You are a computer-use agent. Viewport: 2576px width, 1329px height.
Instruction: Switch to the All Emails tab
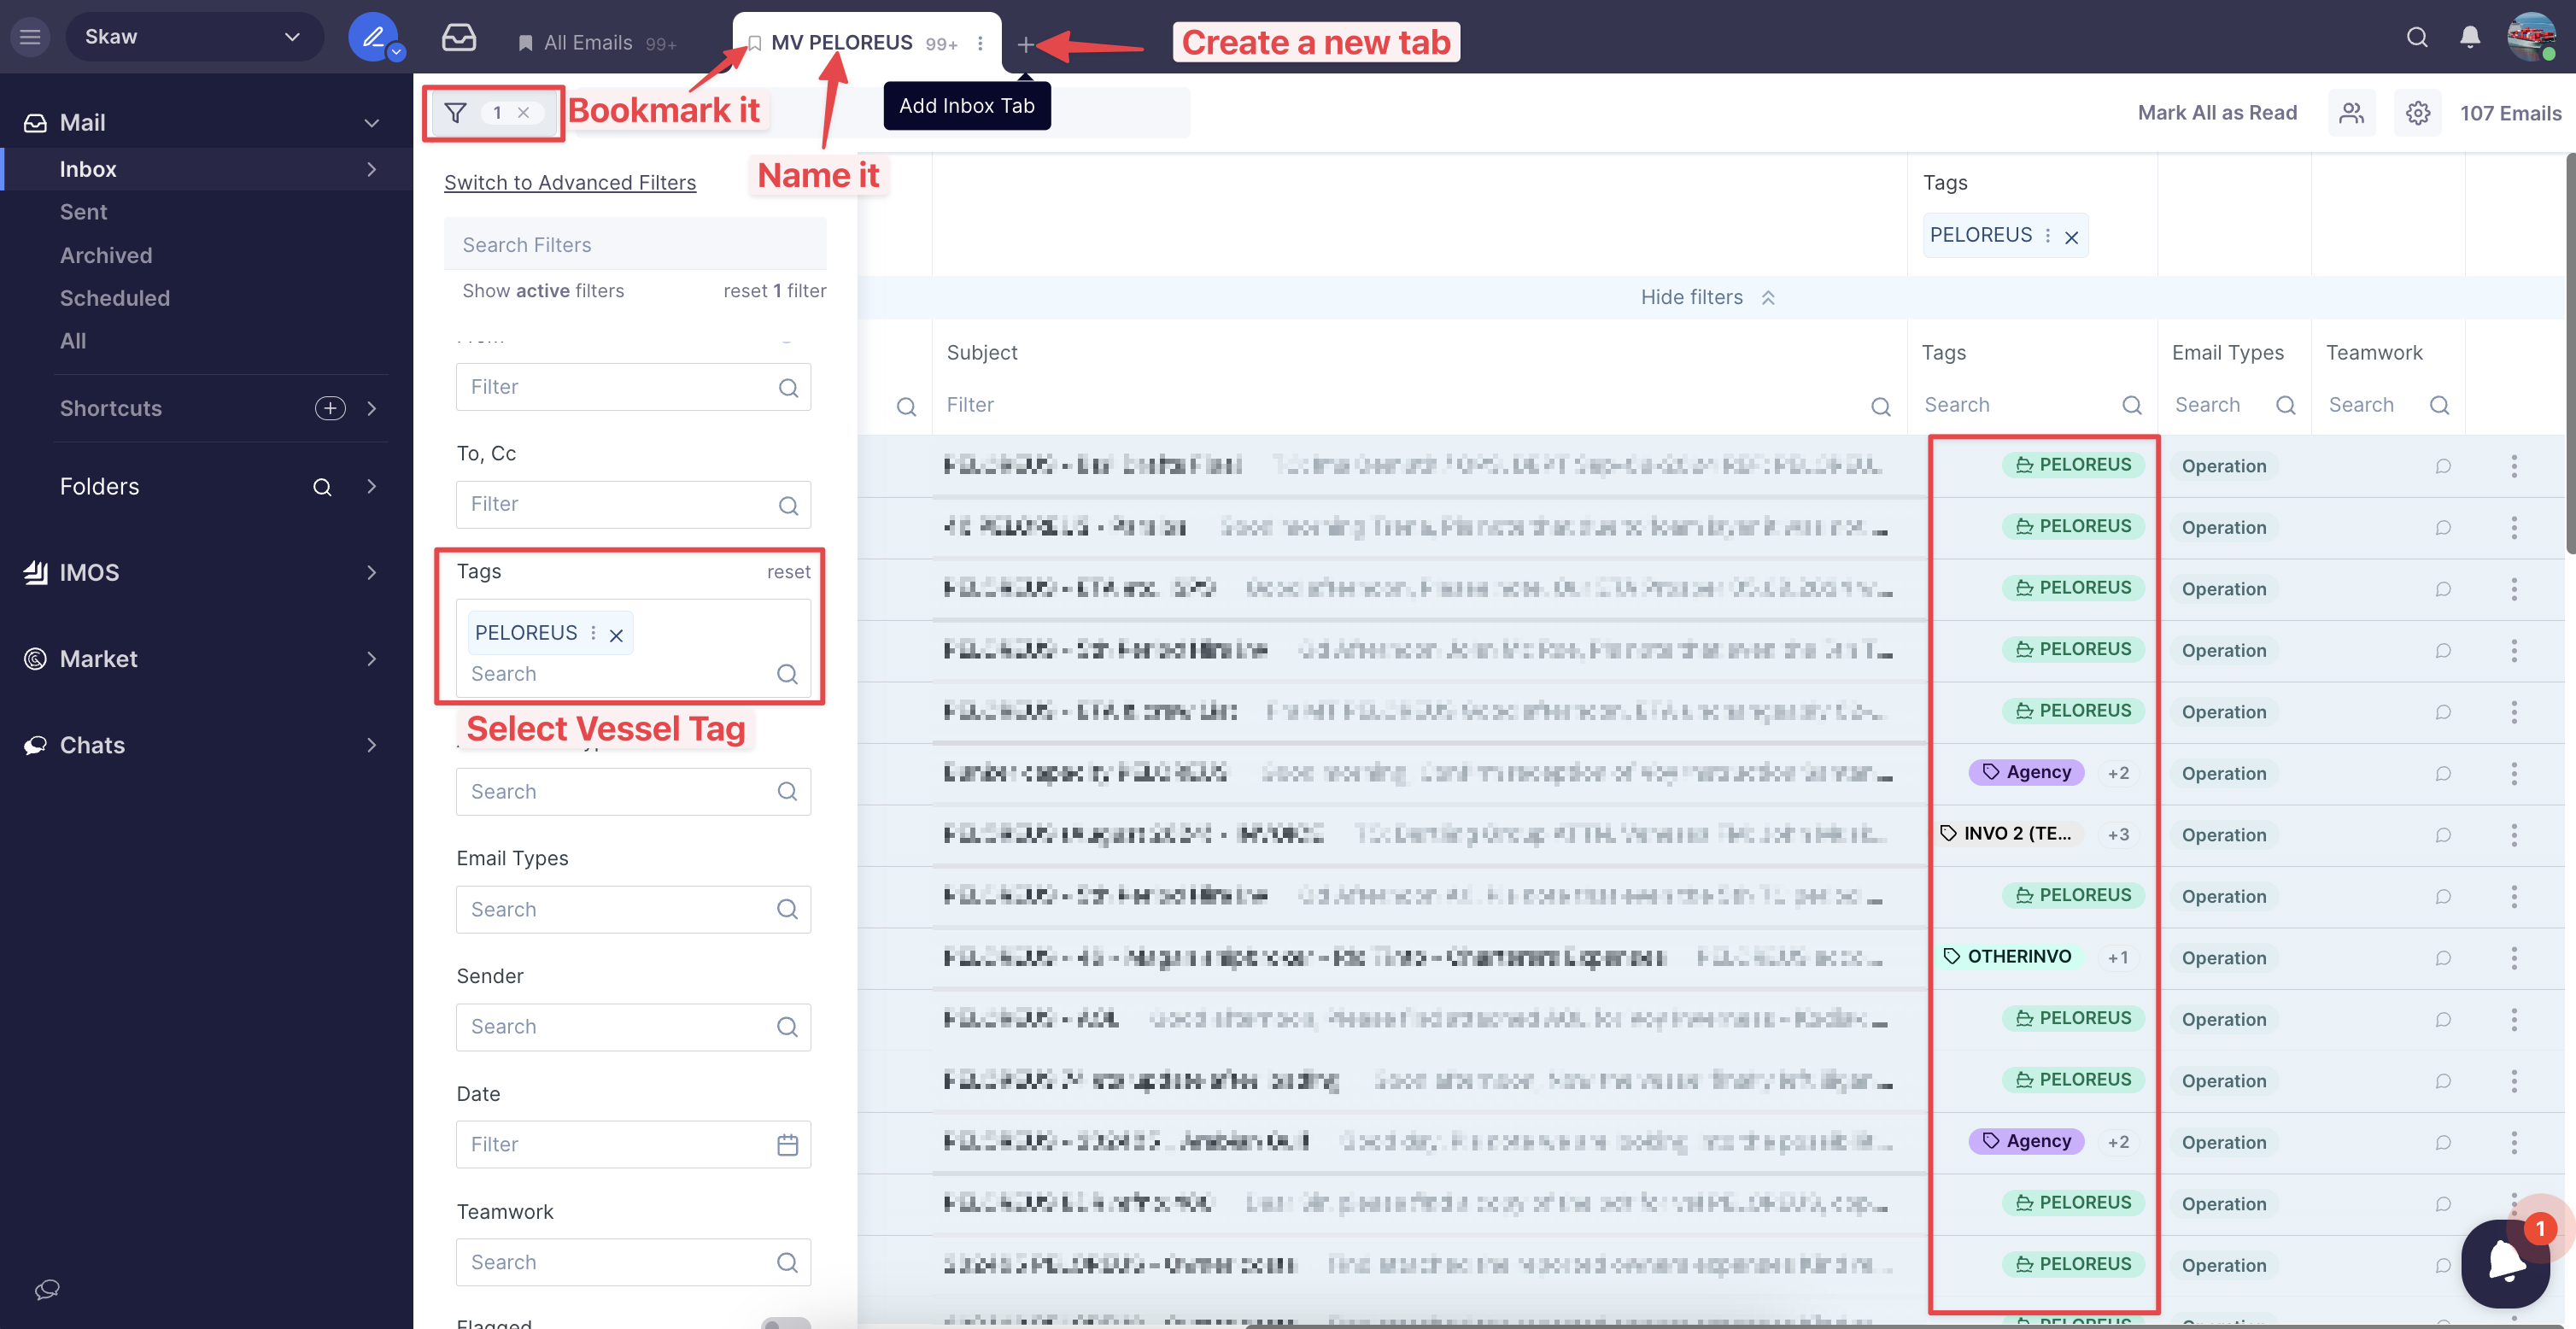[x=588, y=43]
